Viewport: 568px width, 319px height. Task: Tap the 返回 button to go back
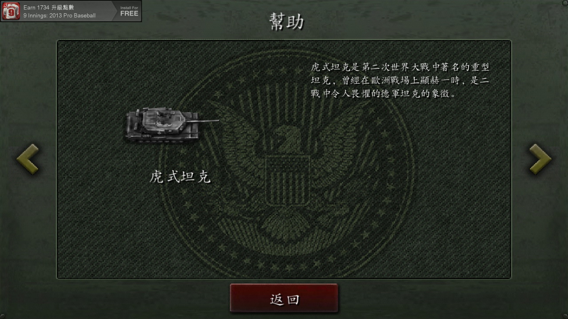click(x=284, y=299)
